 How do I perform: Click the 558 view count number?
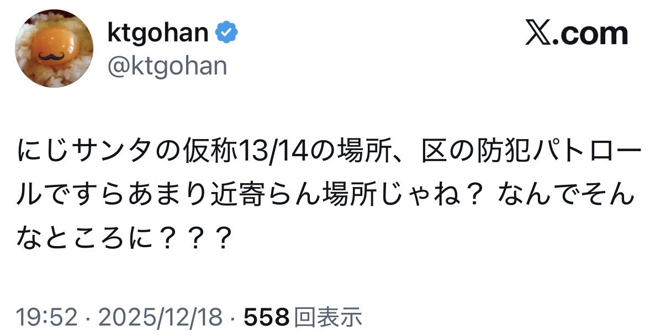267,317
